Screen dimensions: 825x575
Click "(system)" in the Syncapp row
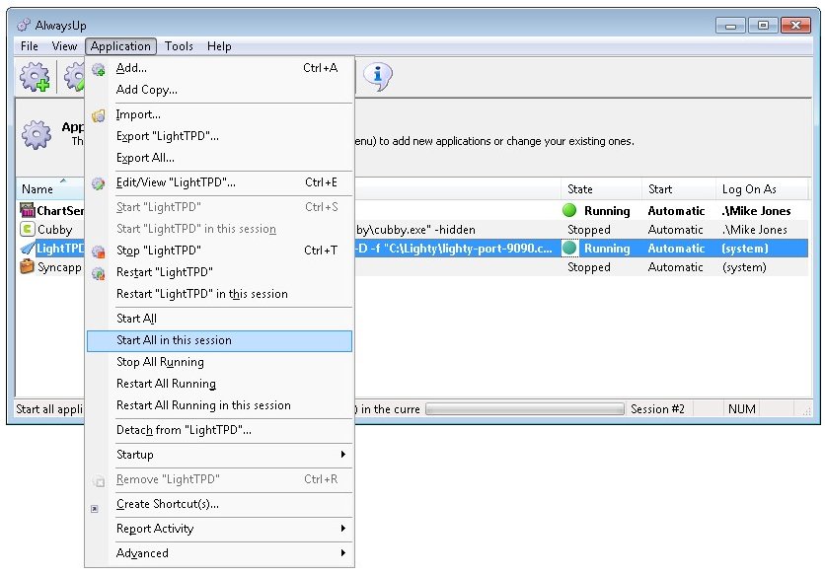coord(744,267)
